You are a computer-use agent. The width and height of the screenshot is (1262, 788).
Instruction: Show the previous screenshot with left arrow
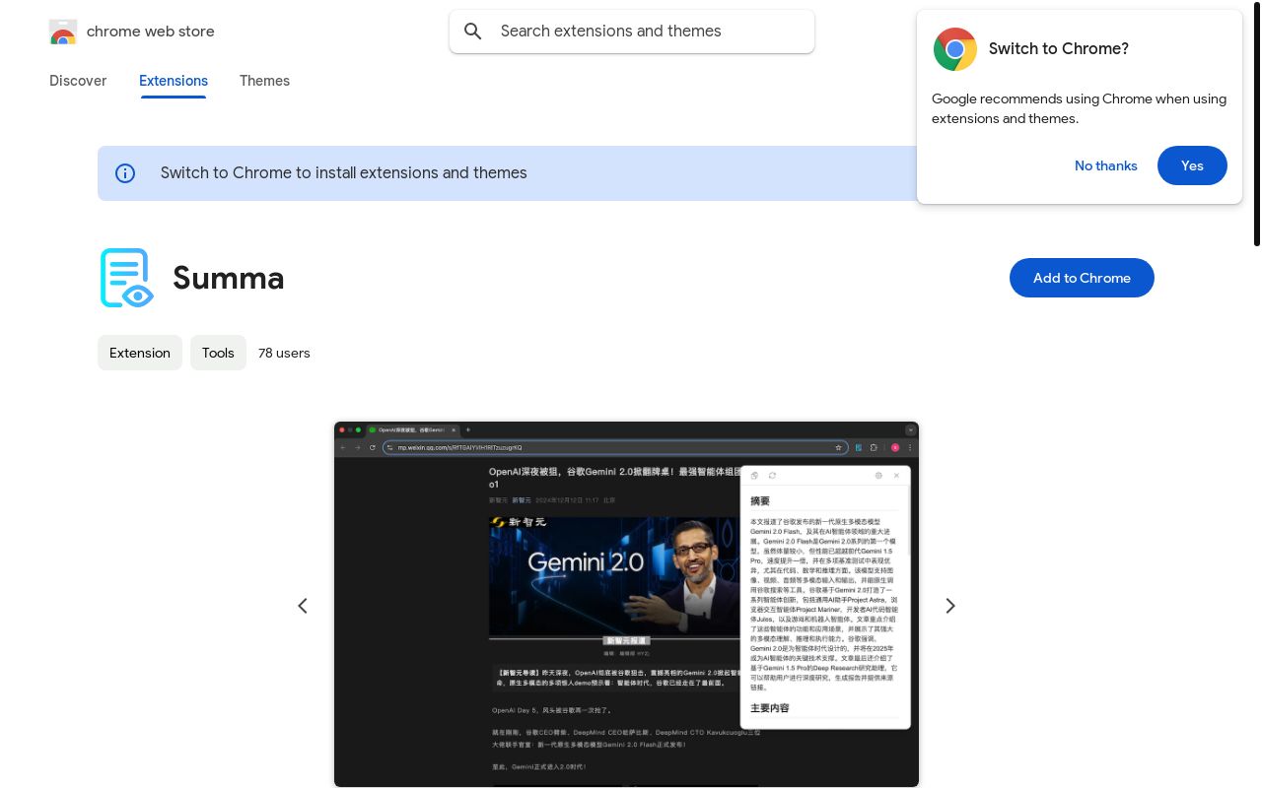[x=303, y=606]
